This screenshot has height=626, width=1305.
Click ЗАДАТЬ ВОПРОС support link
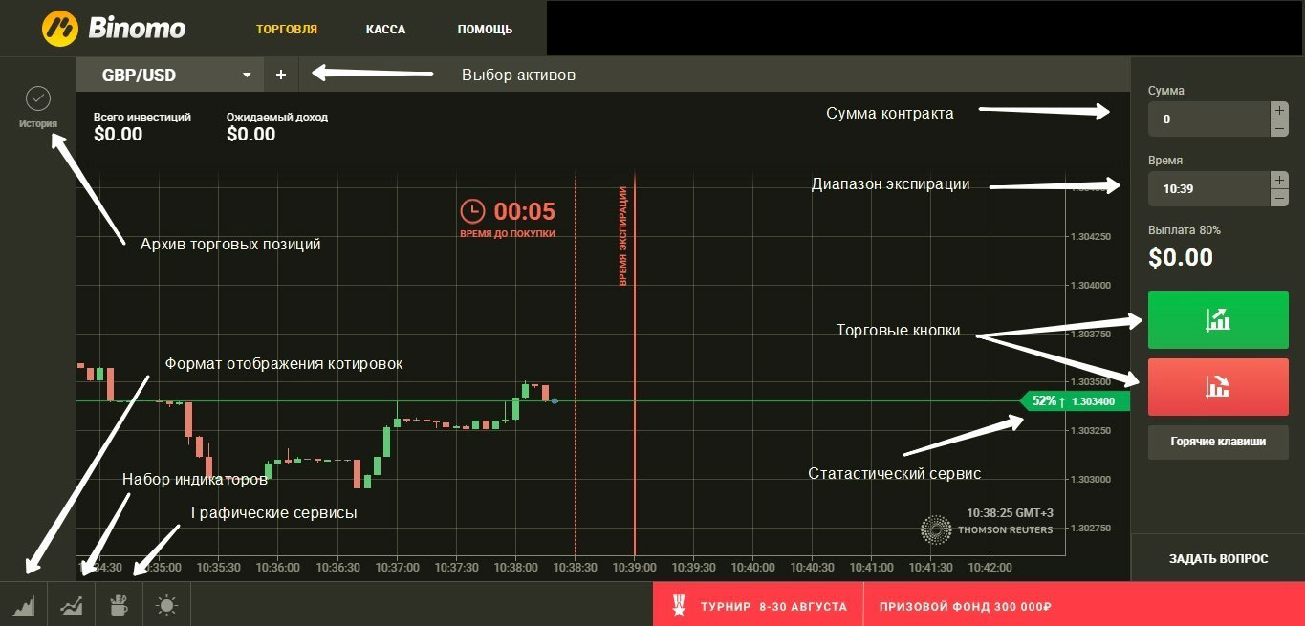tap(1218, 558)
